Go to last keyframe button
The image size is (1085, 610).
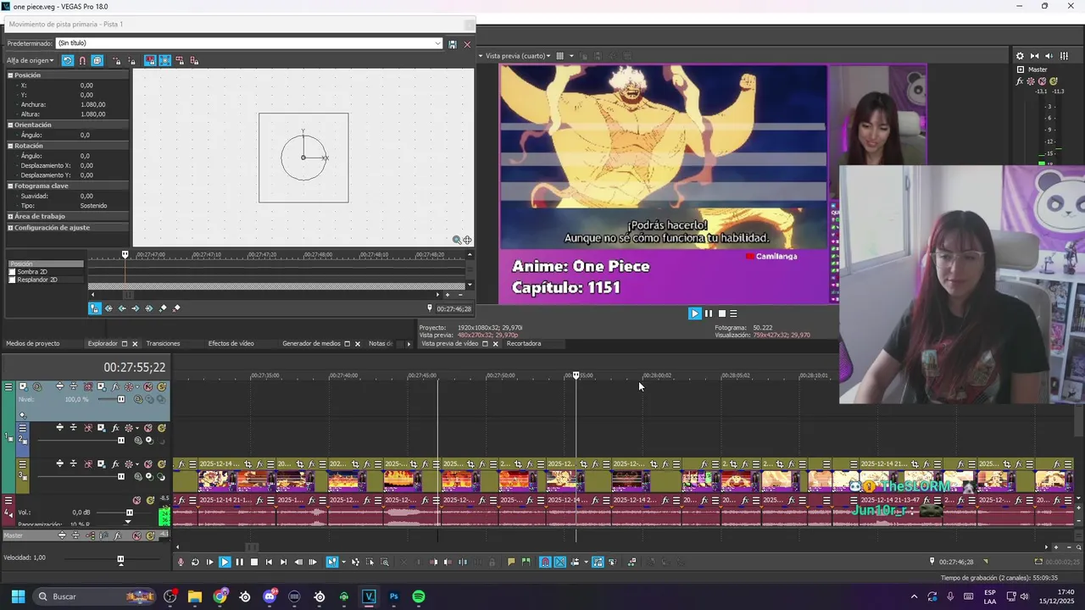point(149,308)
